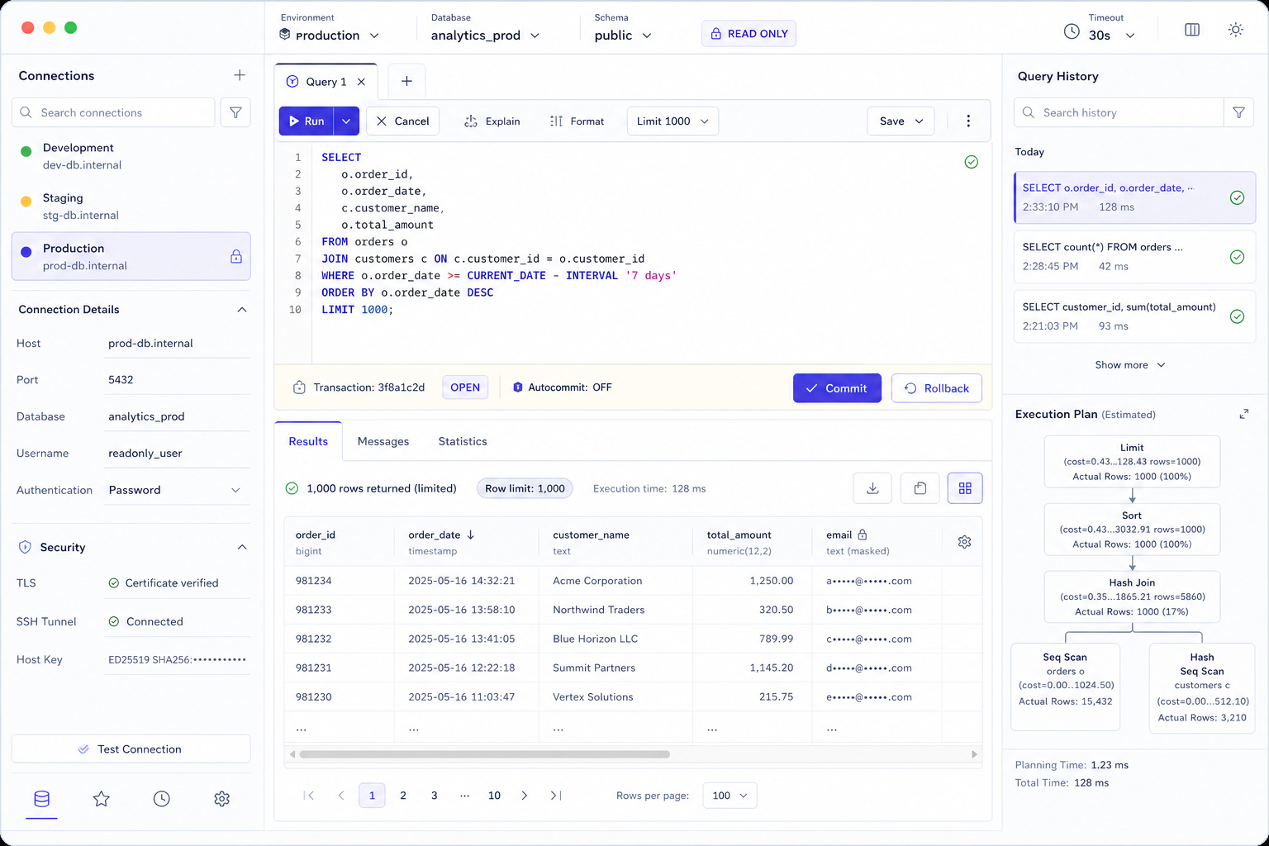
Task: Click the timeout clock icon
Action: 1072,31
